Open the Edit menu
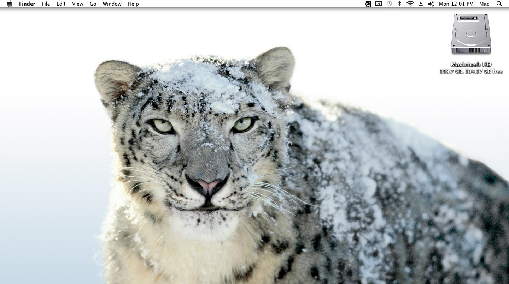The width and height of the screenshot is (509, 284). (x=61, y=4)
